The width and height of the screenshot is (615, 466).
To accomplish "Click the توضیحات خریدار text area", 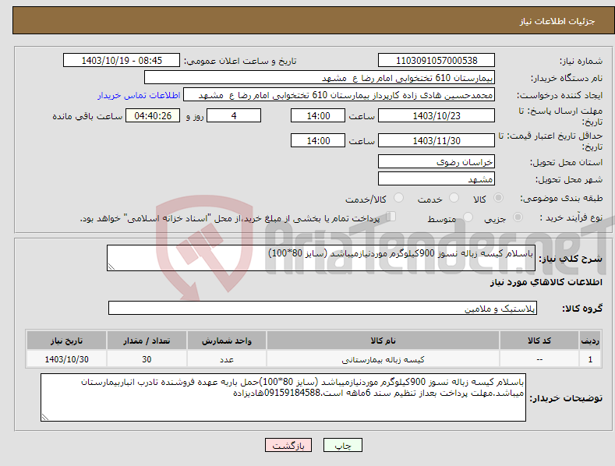I will point(283,397).
